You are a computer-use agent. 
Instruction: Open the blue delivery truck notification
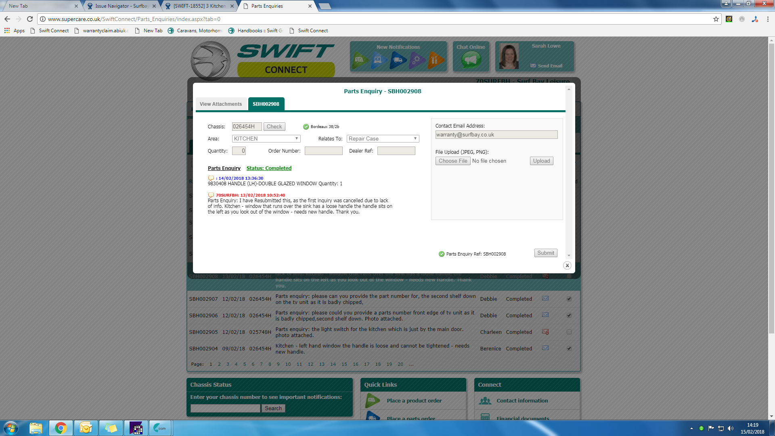398,60
